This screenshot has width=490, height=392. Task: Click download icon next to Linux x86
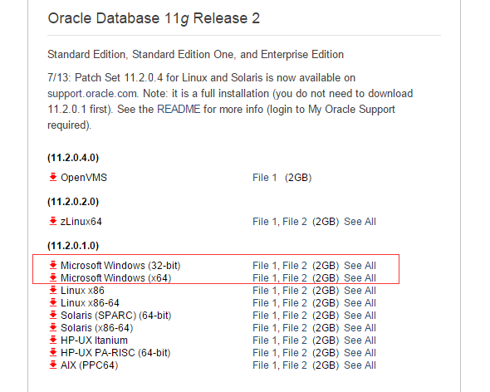coord(53,290)
